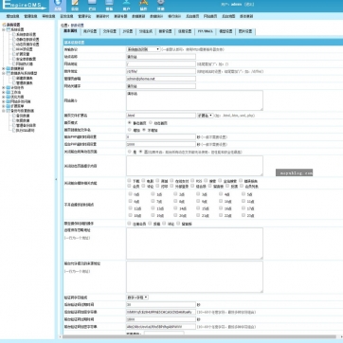
Task: Switch to the FTP/EMAIL tab
Action: 206,31
